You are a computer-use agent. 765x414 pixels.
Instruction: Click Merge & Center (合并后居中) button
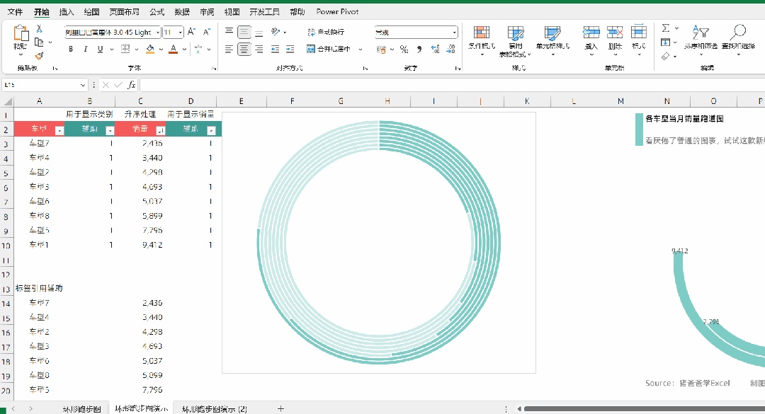pos(329,49)
